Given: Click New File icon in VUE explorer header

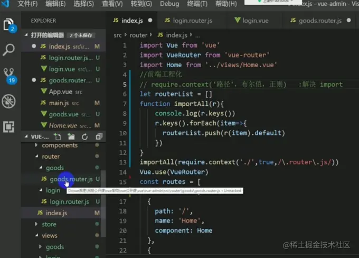Looking at the screenshot, I should pos(57,137).
